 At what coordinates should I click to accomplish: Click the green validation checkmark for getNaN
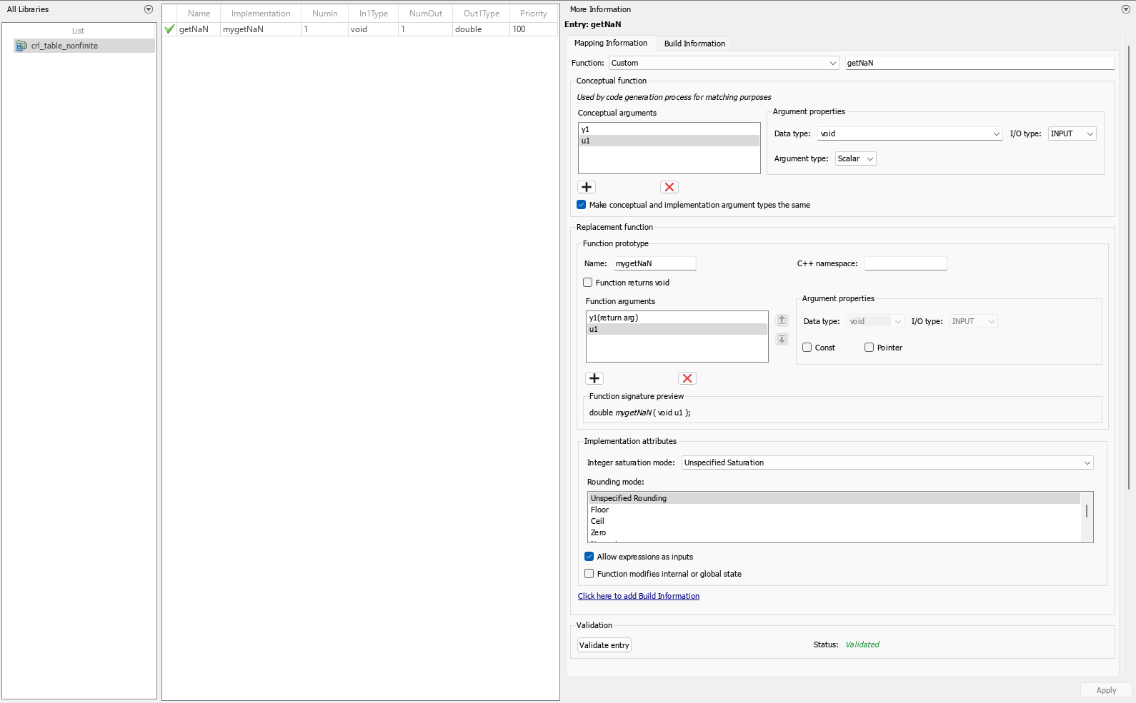[169, 29]
